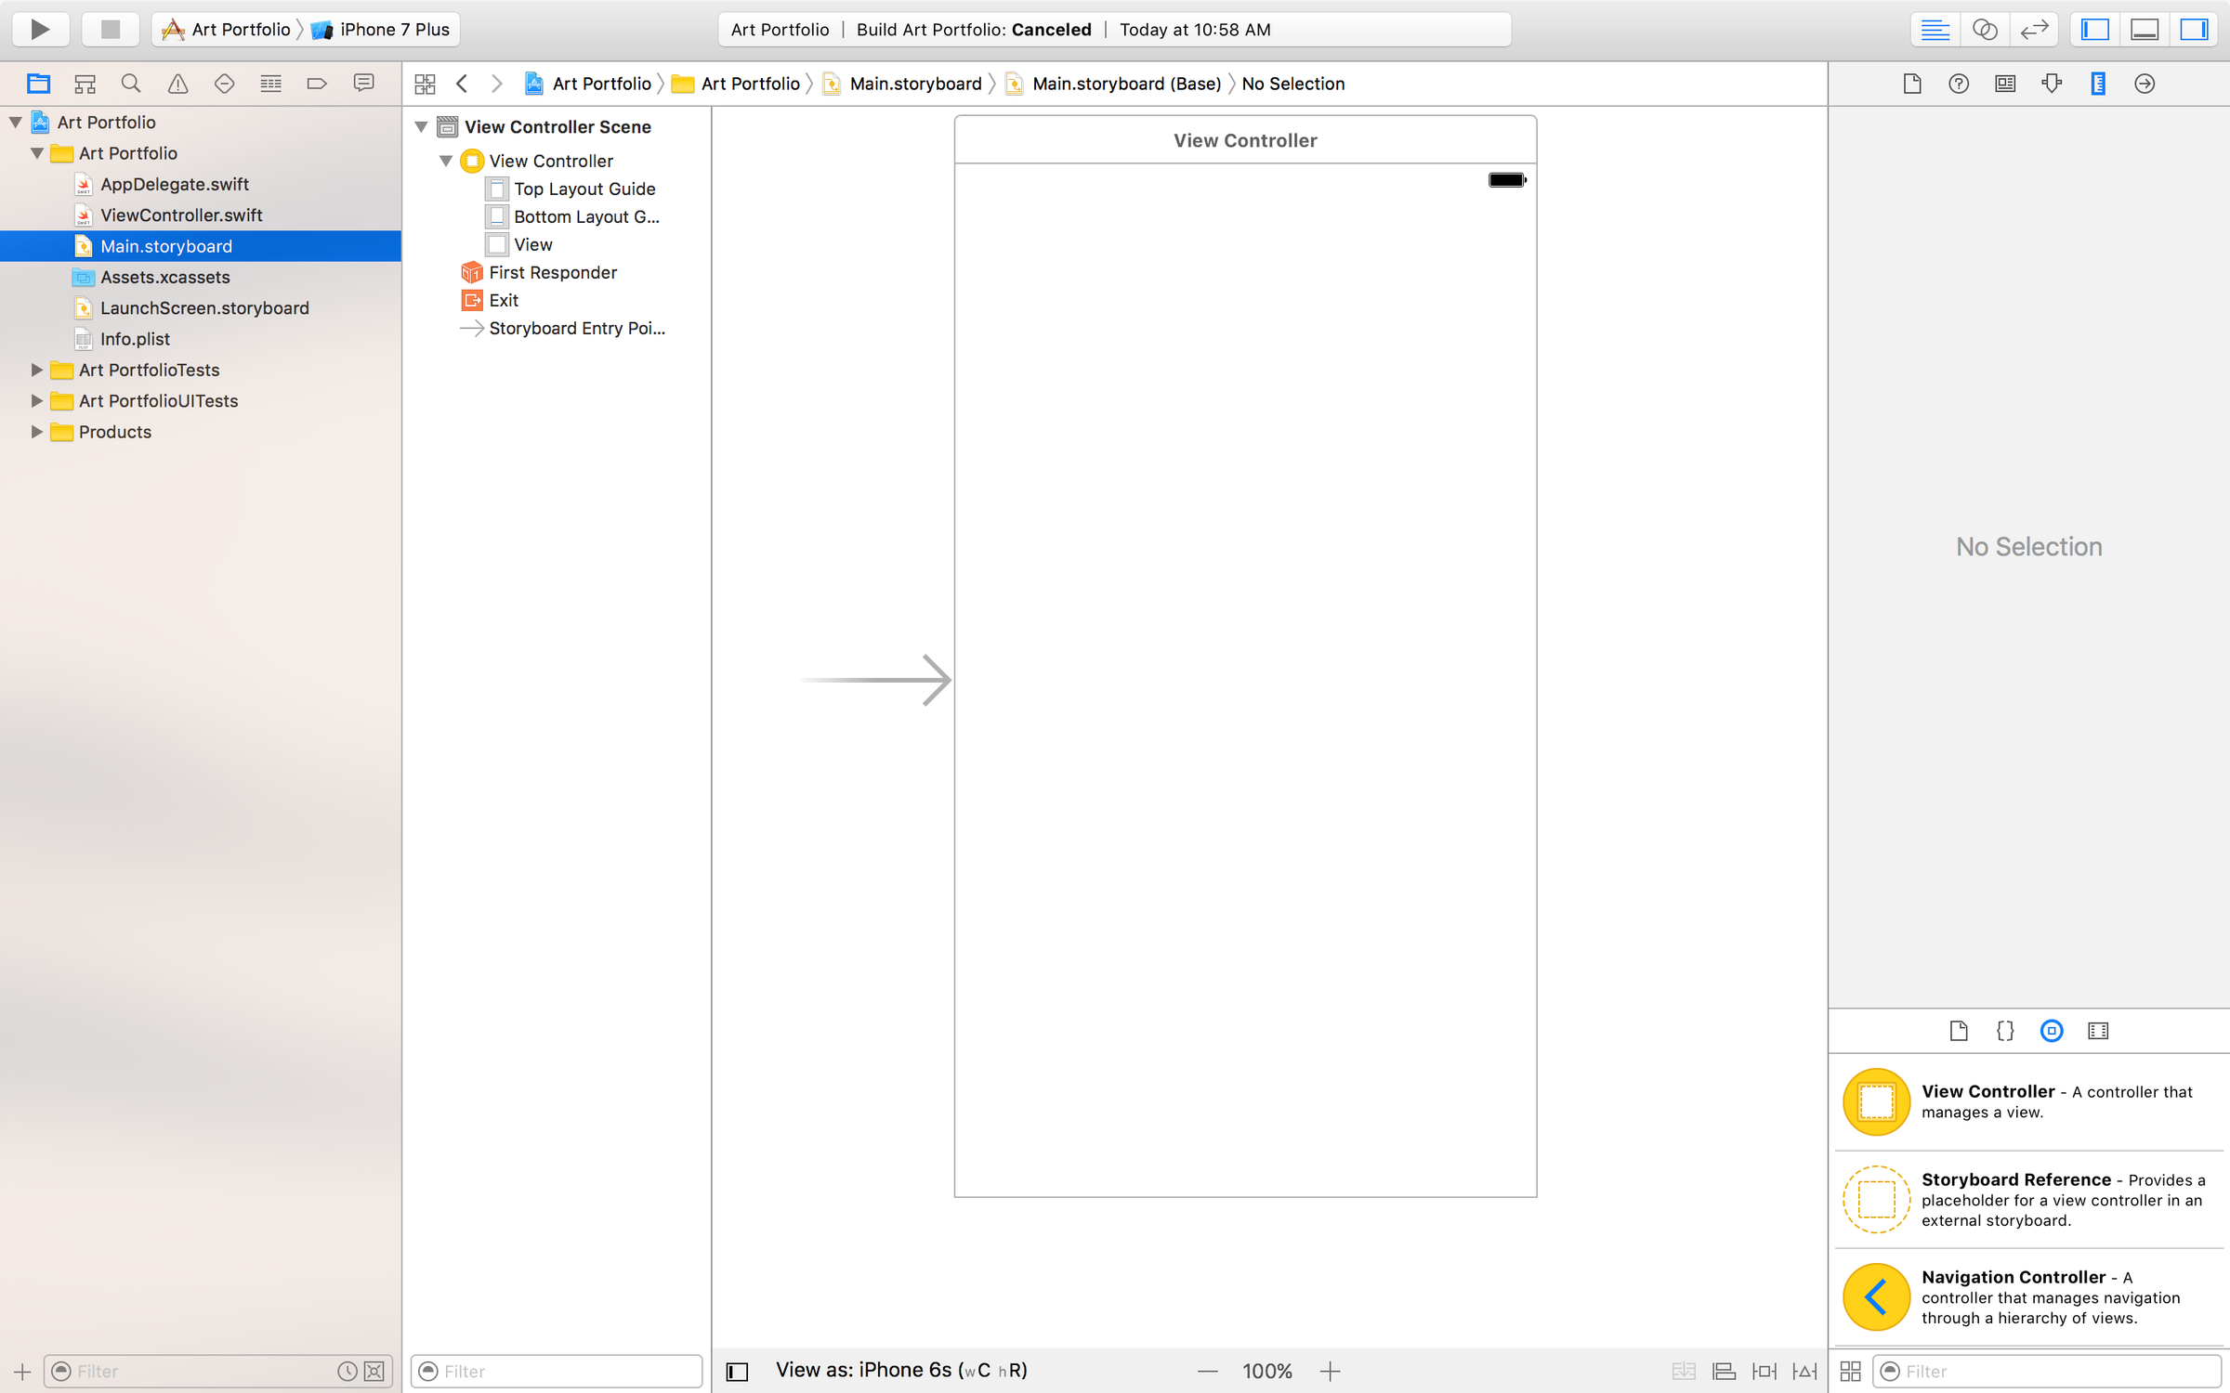
Task: Toggle the Debug area visibility
Action: (2144, 29)
